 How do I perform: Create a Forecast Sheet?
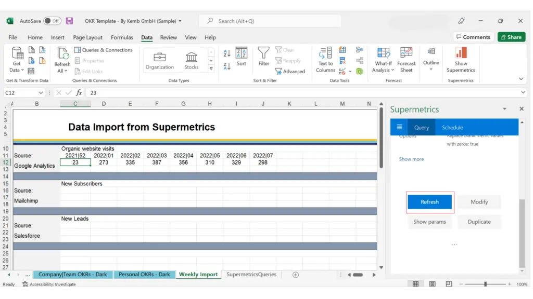click(x=406, y=60)
